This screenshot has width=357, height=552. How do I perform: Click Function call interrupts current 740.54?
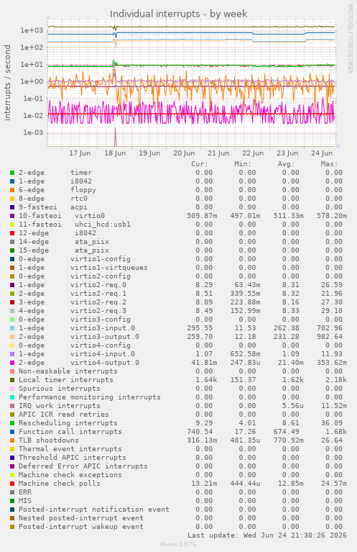coord(200,432)
